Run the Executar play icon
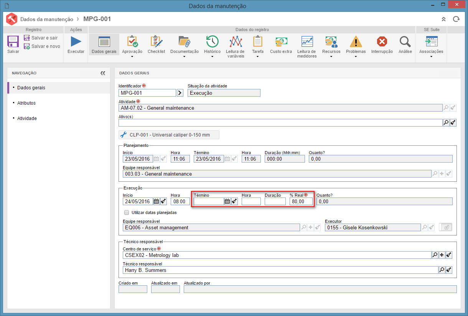468x316 pixels. [x=76, y=41]
